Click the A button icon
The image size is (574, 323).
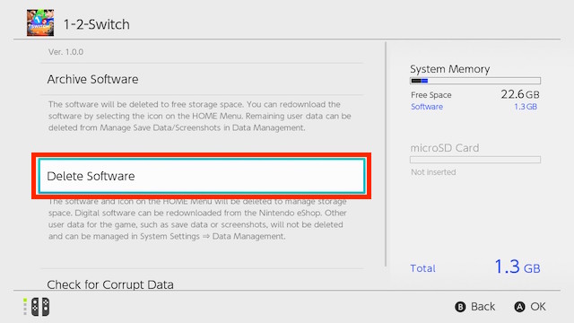[519, 307]
